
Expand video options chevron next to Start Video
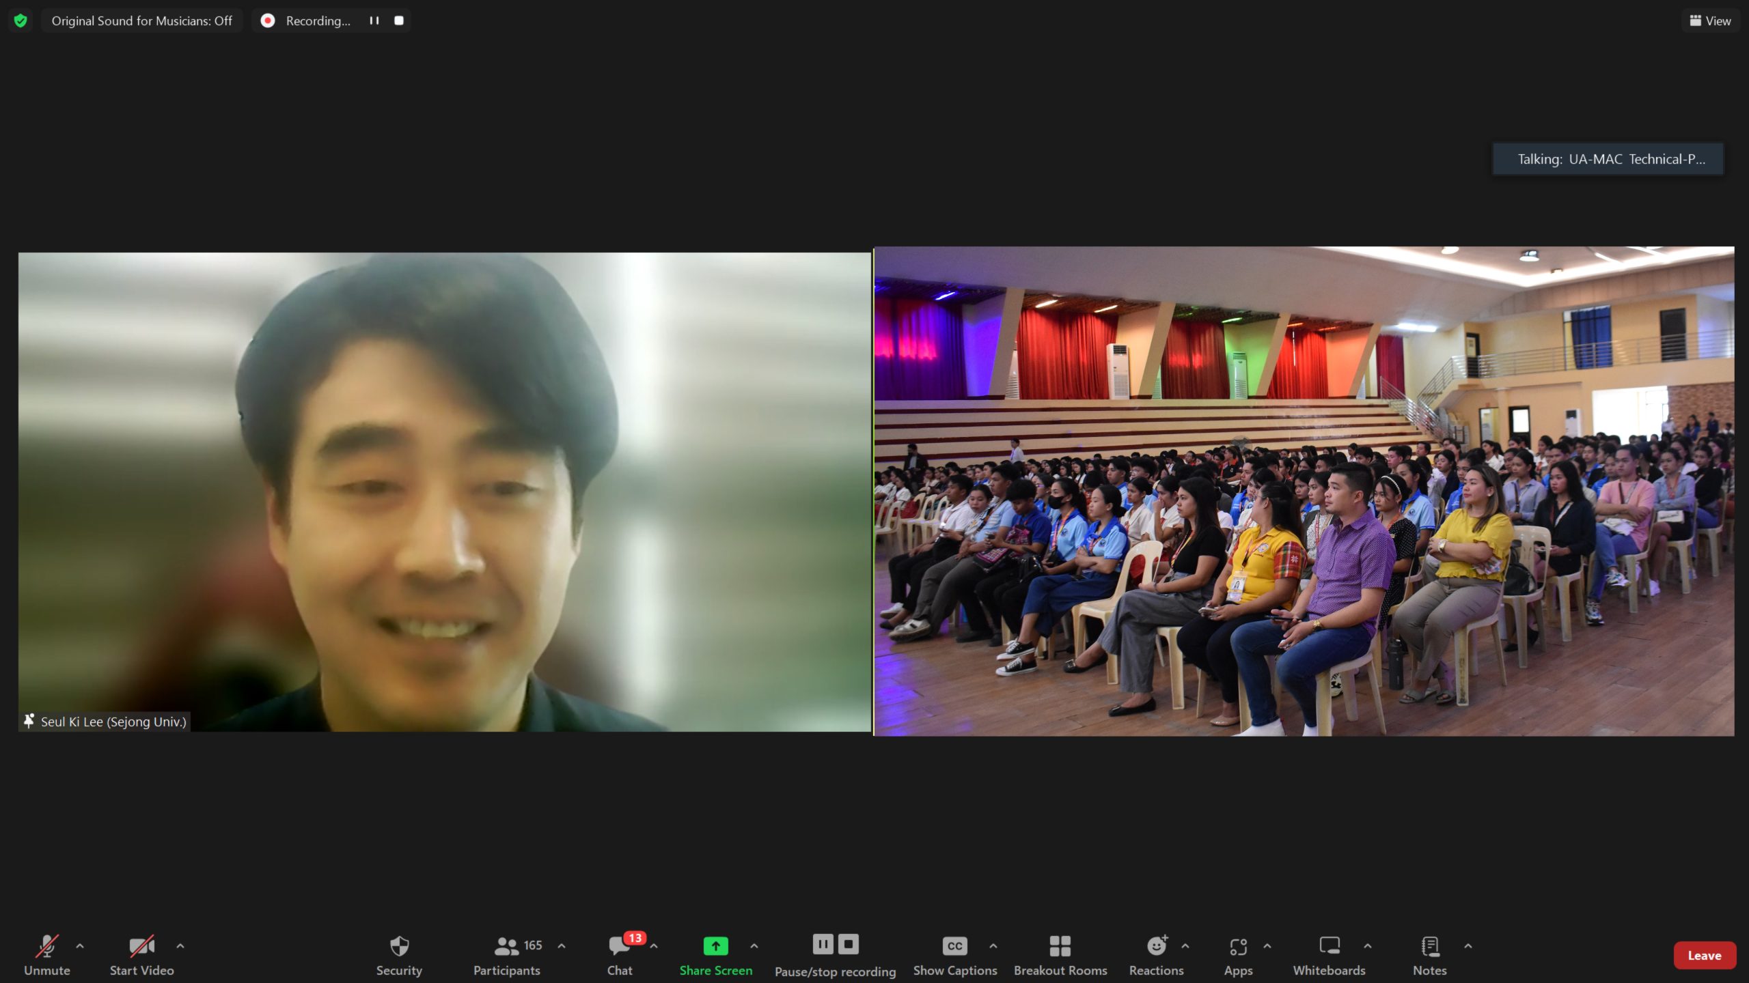[x=180, y=945]
